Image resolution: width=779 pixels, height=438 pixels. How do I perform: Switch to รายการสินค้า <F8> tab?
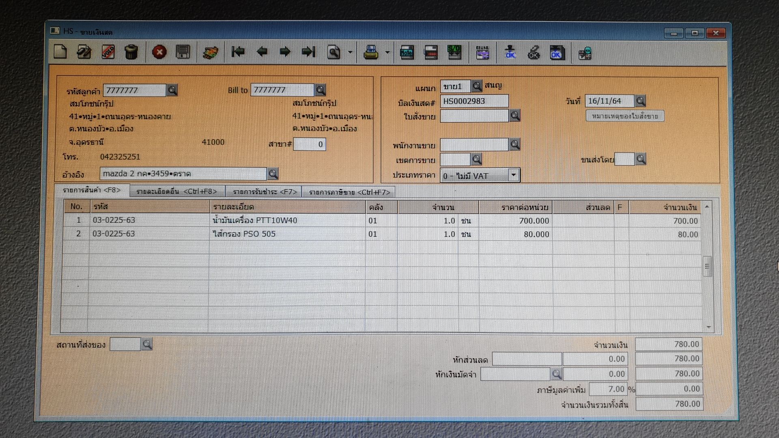(92, 190)
